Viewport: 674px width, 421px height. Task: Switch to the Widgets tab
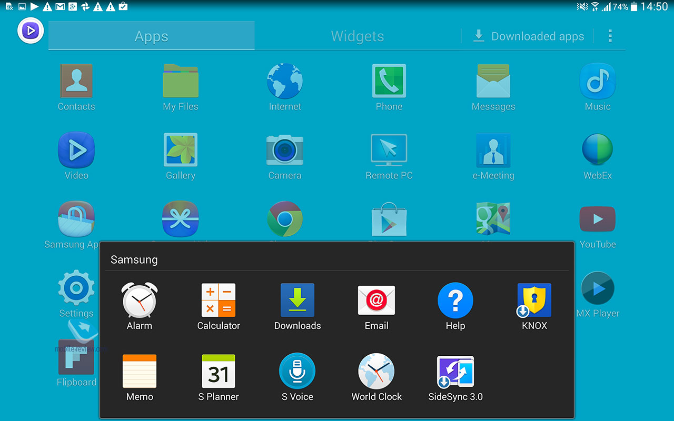pyautogui.click(x=358, y=36)
